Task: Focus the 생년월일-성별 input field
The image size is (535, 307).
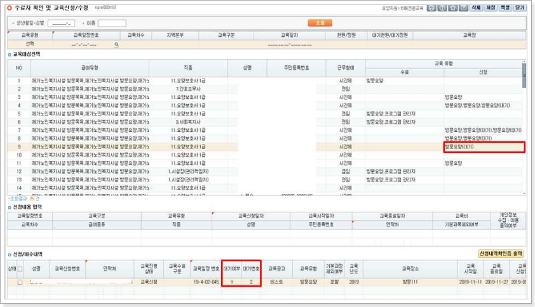Action: pos(61,23)
